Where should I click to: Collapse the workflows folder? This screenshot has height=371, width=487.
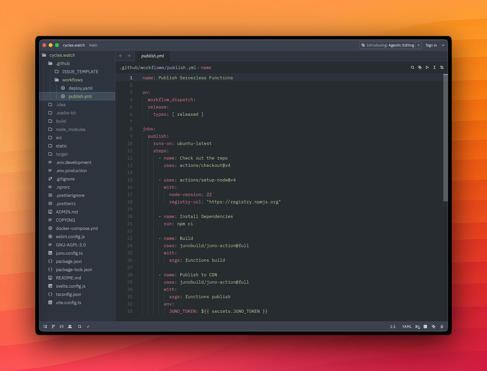72,80
